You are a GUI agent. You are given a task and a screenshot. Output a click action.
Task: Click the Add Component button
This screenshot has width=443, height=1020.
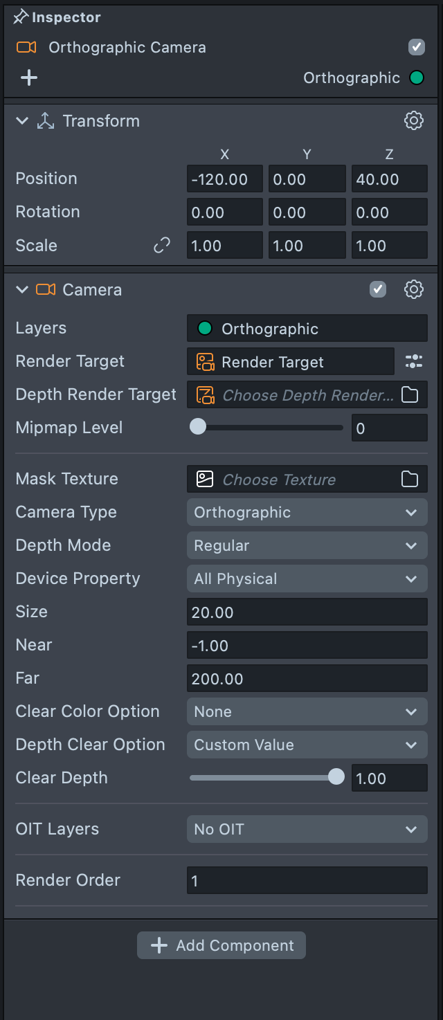[x=221, y=945]
